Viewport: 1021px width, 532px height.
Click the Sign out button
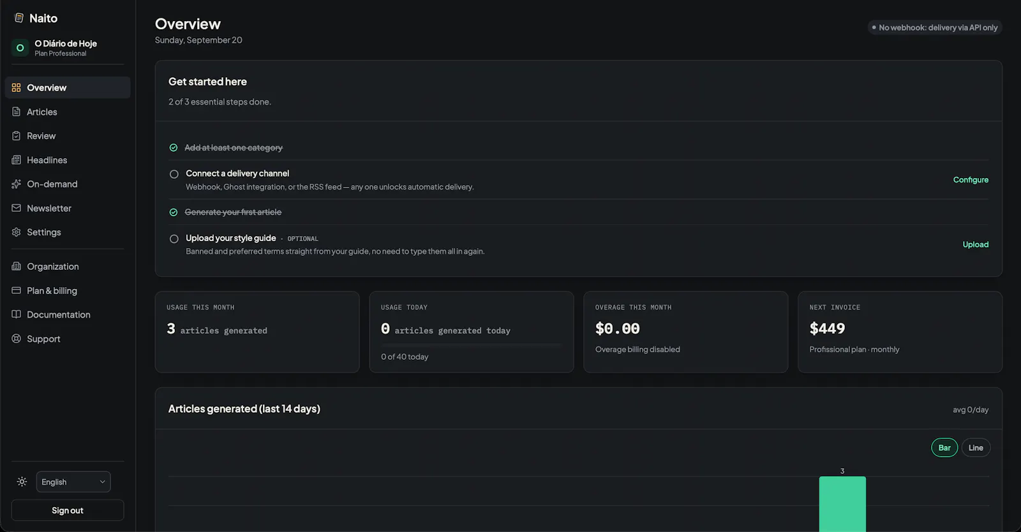tap(68, 510)
